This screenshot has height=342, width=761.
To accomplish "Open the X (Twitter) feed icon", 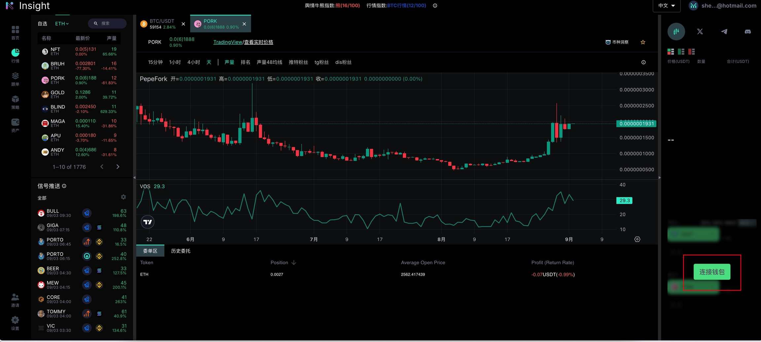I will pyautogui.click(x=700, y=32).
